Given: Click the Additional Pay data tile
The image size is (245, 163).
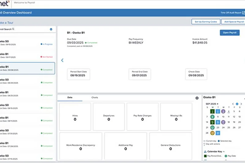Looking at the screenshot, I should click(x=126, y=146).
